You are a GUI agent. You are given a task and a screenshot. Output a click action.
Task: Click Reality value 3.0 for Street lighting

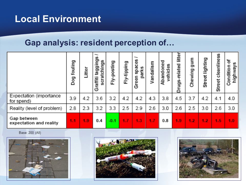pyautogui.click(x=205, y=108)
